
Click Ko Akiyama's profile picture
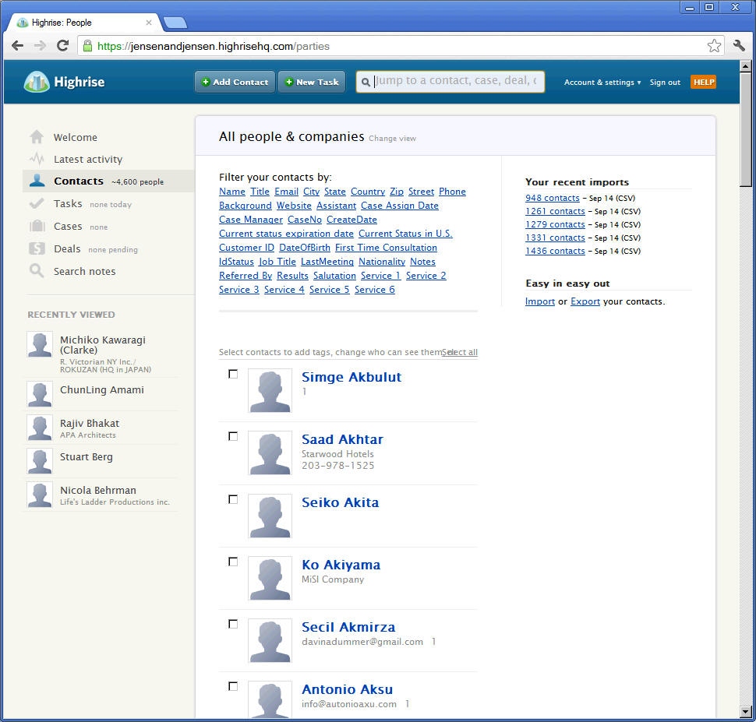270,578
